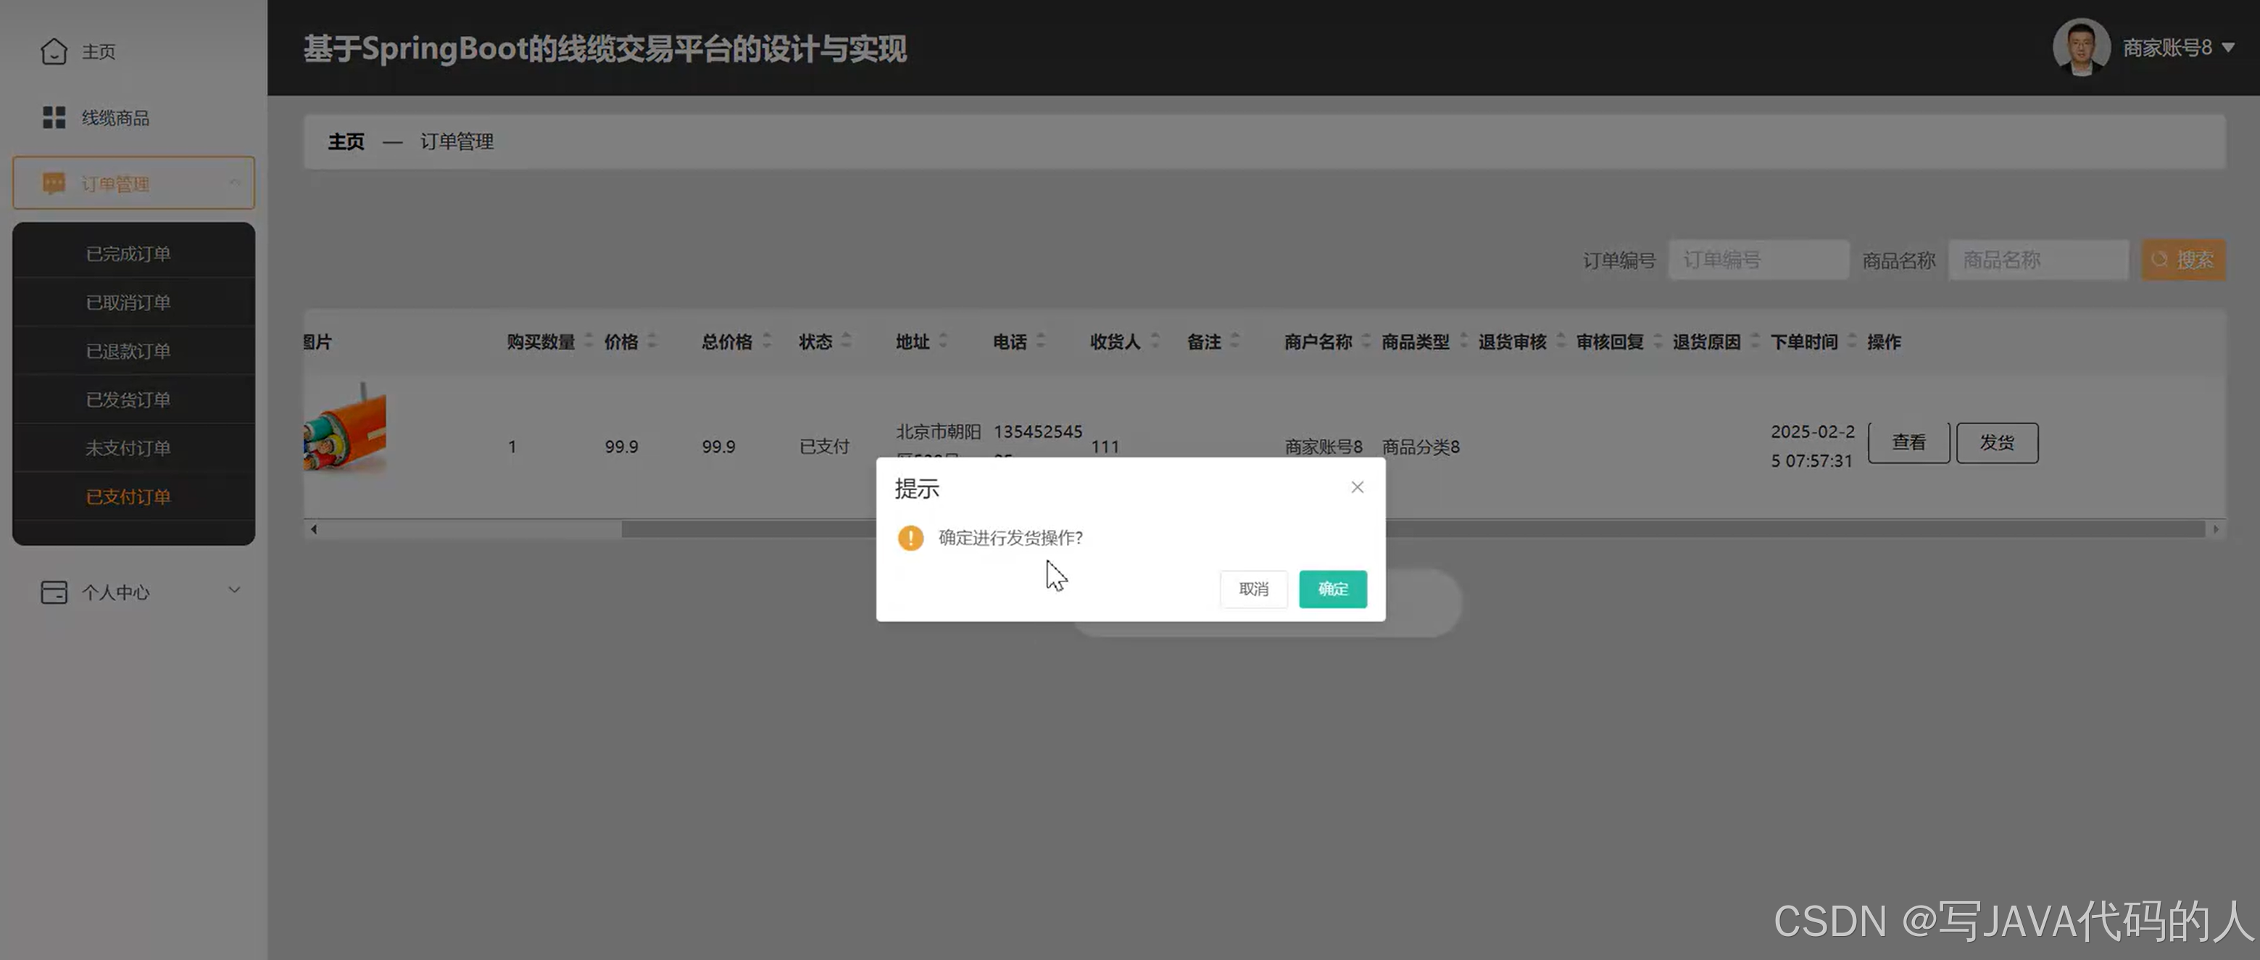Switch to 未支付订单 view
Screen dimensions: 2260x960
tap(128, 447)
